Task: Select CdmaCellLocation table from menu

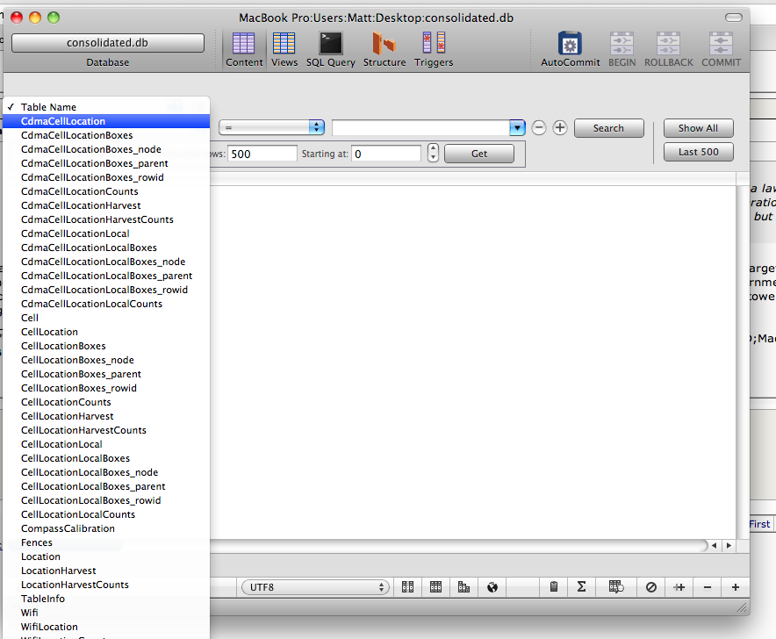Action: (x=106, y=121)
